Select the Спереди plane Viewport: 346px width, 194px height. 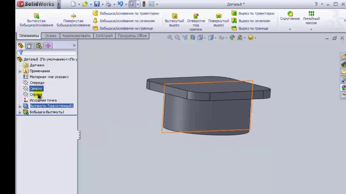pyautogui.click(x=34, y=82)
